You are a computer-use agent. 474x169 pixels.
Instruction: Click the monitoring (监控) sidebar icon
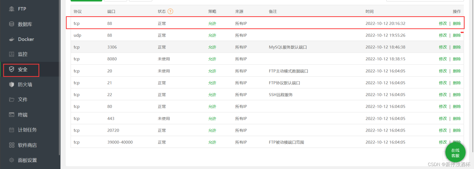11,54
